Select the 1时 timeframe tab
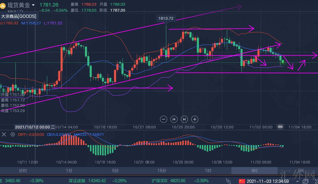 click(x=208, y=171)
